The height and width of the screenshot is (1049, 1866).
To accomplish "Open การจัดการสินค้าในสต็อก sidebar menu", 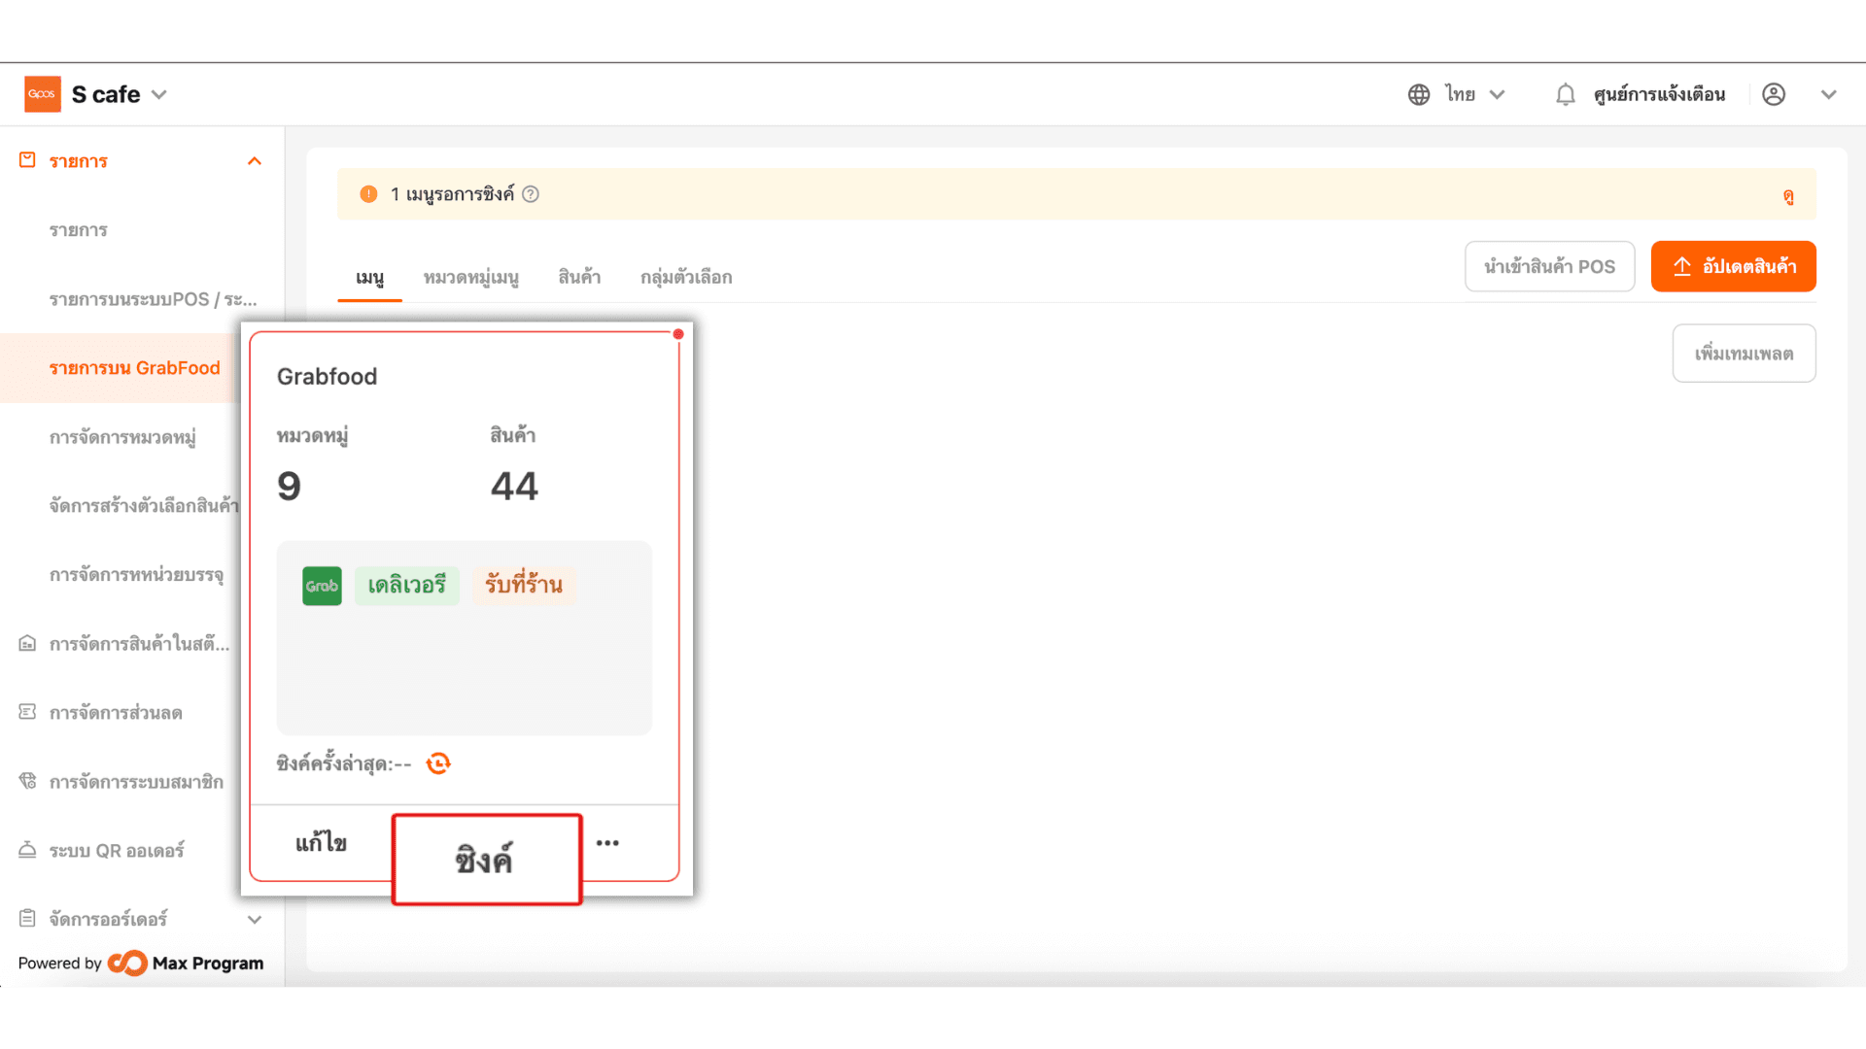I will [x=140, y=644].
